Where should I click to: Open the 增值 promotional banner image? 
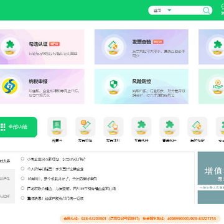coord(211,178)
